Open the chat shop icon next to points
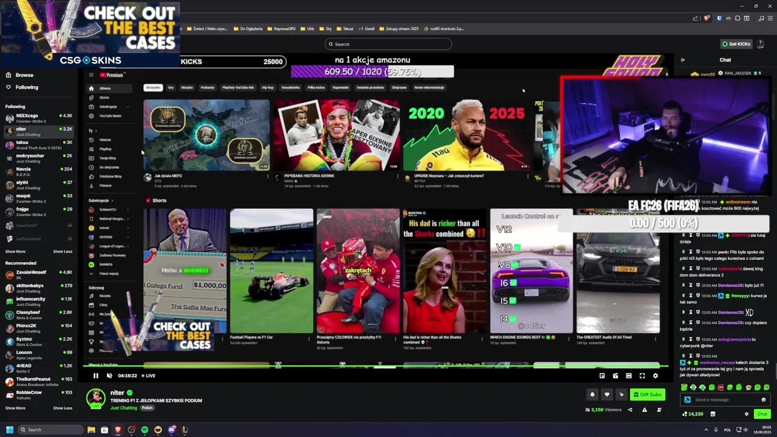Image resolution: width=777 pixels, height=437 pixels. tap(713, 414)
